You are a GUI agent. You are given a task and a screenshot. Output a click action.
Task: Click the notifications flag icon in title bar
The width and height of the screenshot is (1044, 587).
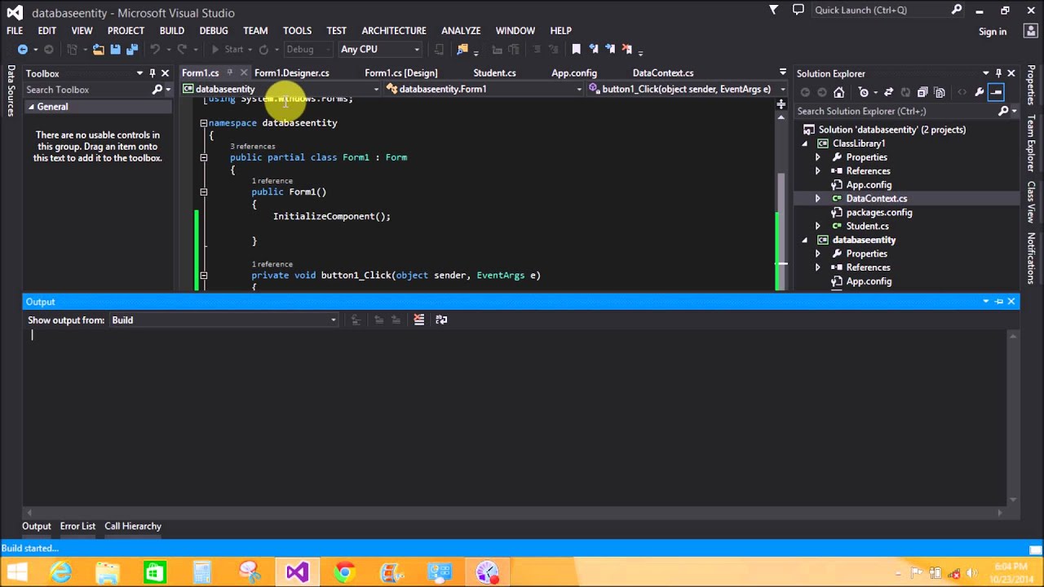point(773,10)
